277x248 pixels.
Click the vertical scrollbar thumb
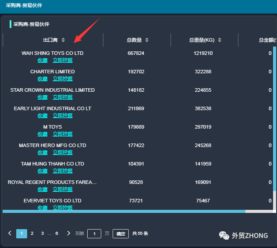274,119
